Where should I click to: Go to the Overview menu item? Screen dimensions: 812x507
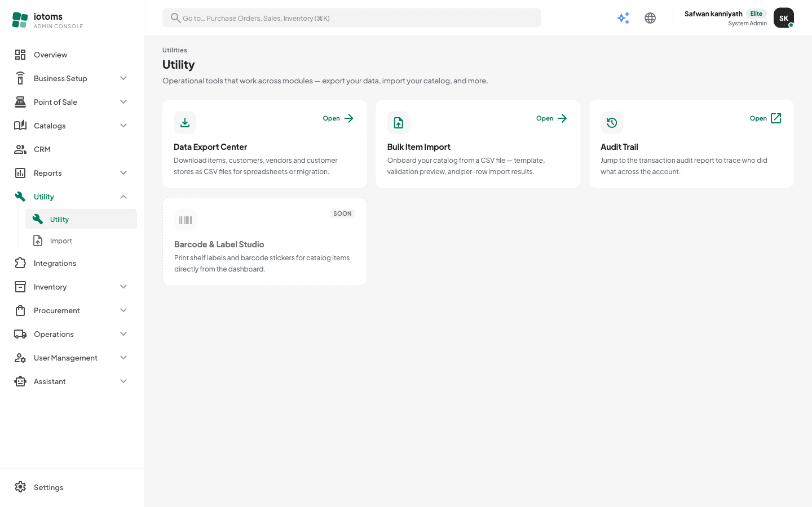point(72,55)
